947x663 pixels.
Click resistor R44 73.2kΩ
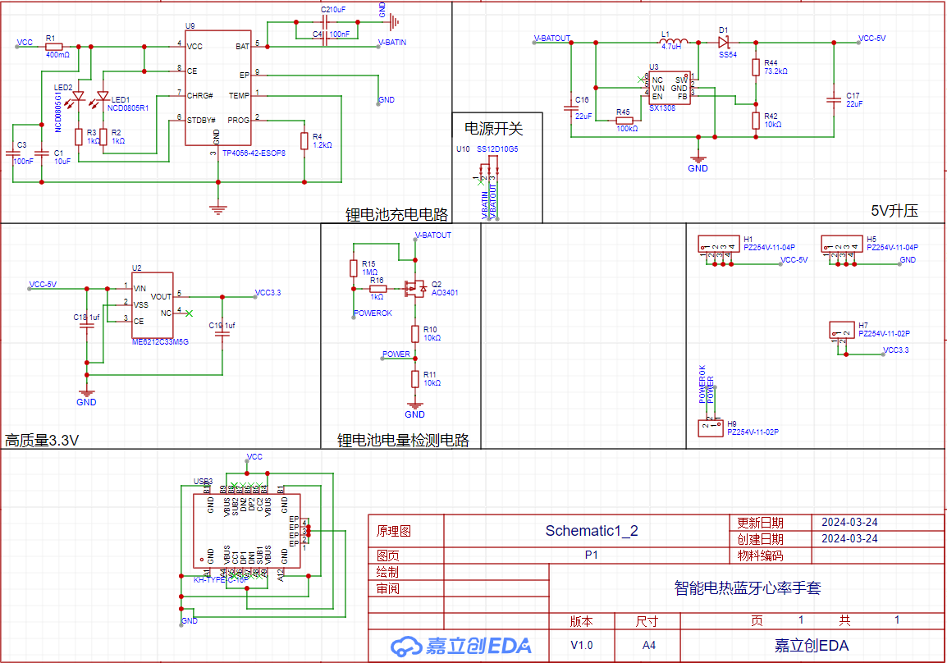coord(756,67)
